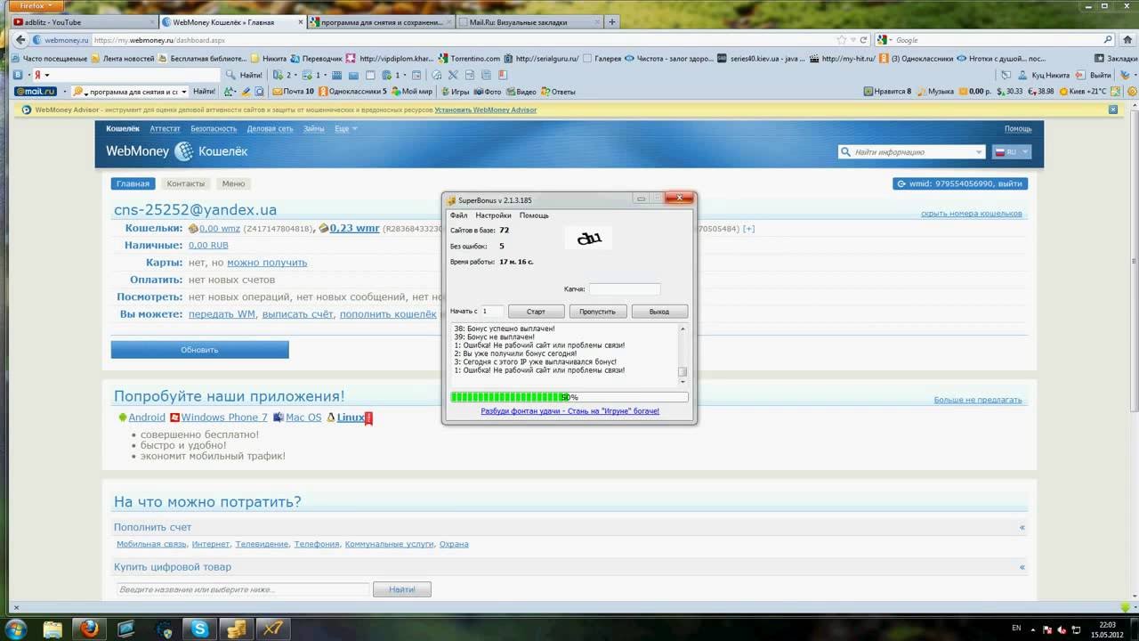Open Настройки menu in SuperBonus
Screen dimensions: 1139x641
pyautogui.click(x=493, y=215)
